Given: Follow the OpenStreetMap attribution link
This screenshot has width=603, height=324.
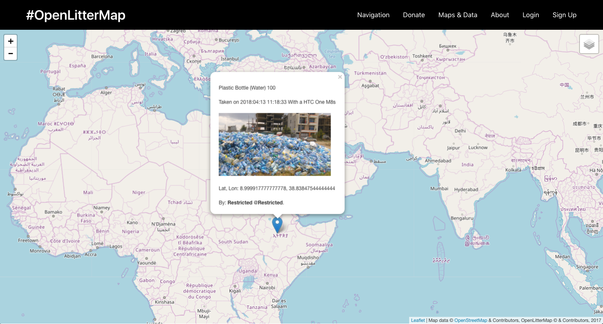Looking at the screenshot, I should 471,320.
